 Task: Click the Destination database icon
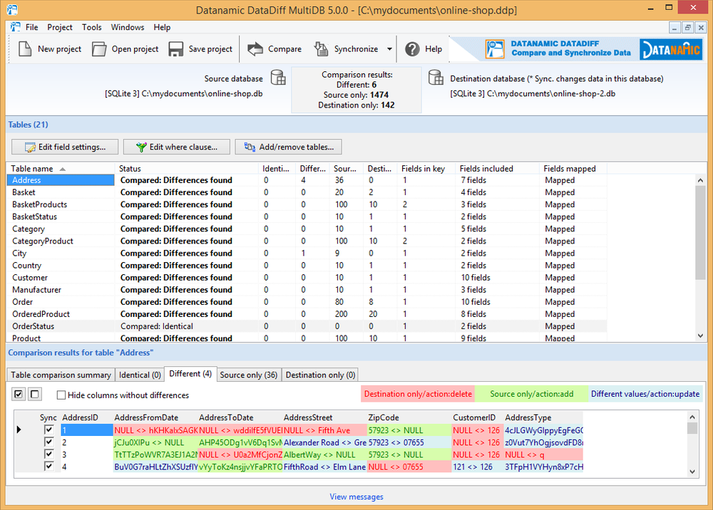(x=436, y=78)
